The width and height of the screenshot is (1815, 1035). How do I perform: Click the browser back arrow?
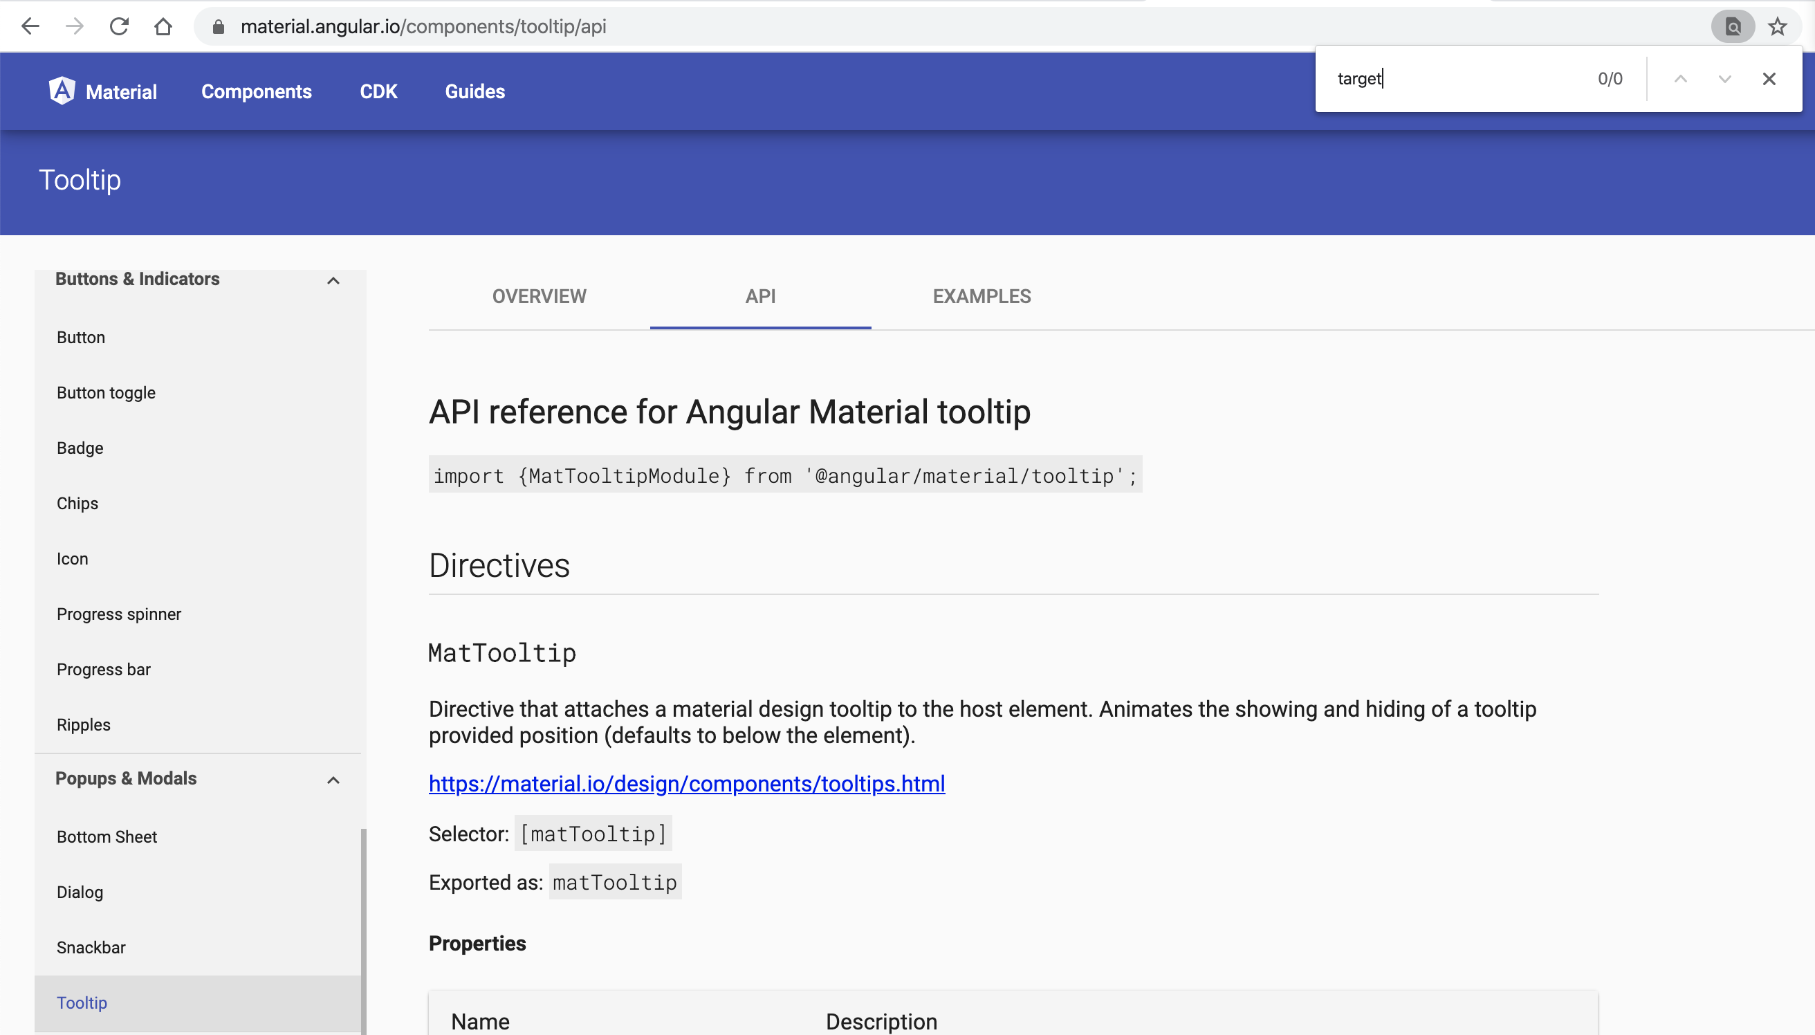pyautogui.click(x=30, y=26)
